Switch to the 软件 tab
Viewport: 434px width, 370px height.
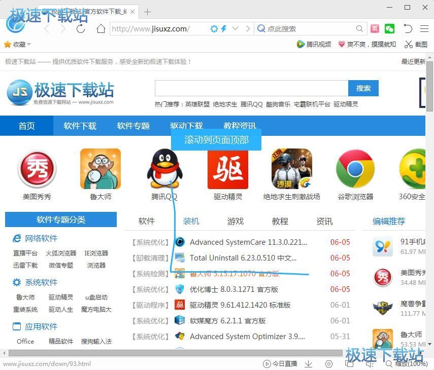pos(146,221)
